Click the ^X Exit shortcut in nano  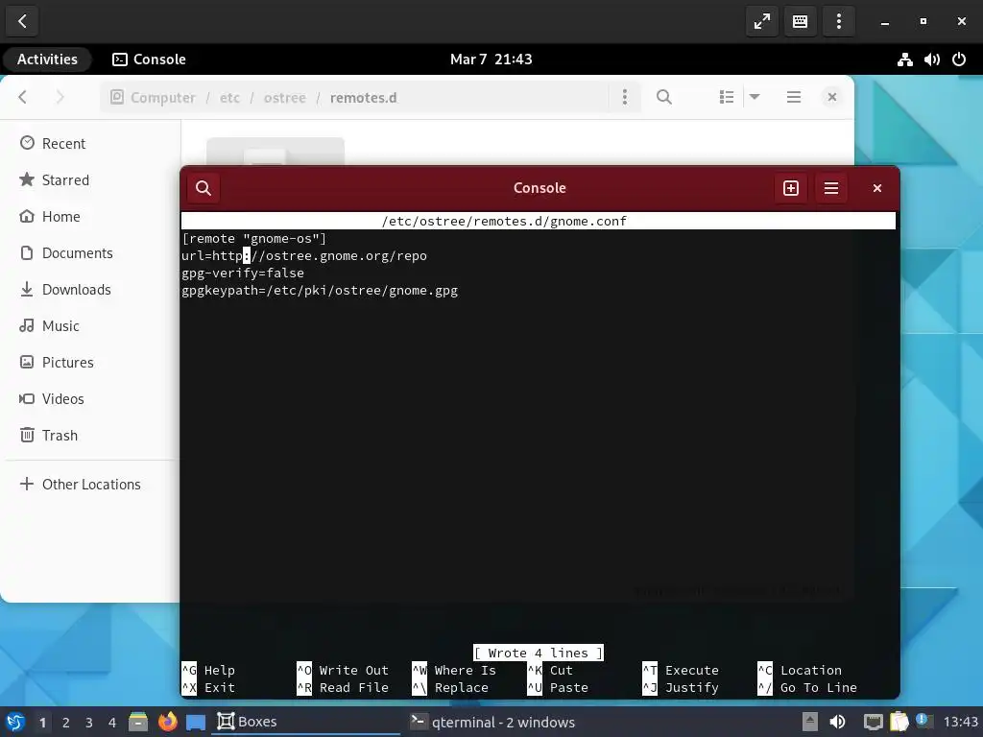point(208,687)
